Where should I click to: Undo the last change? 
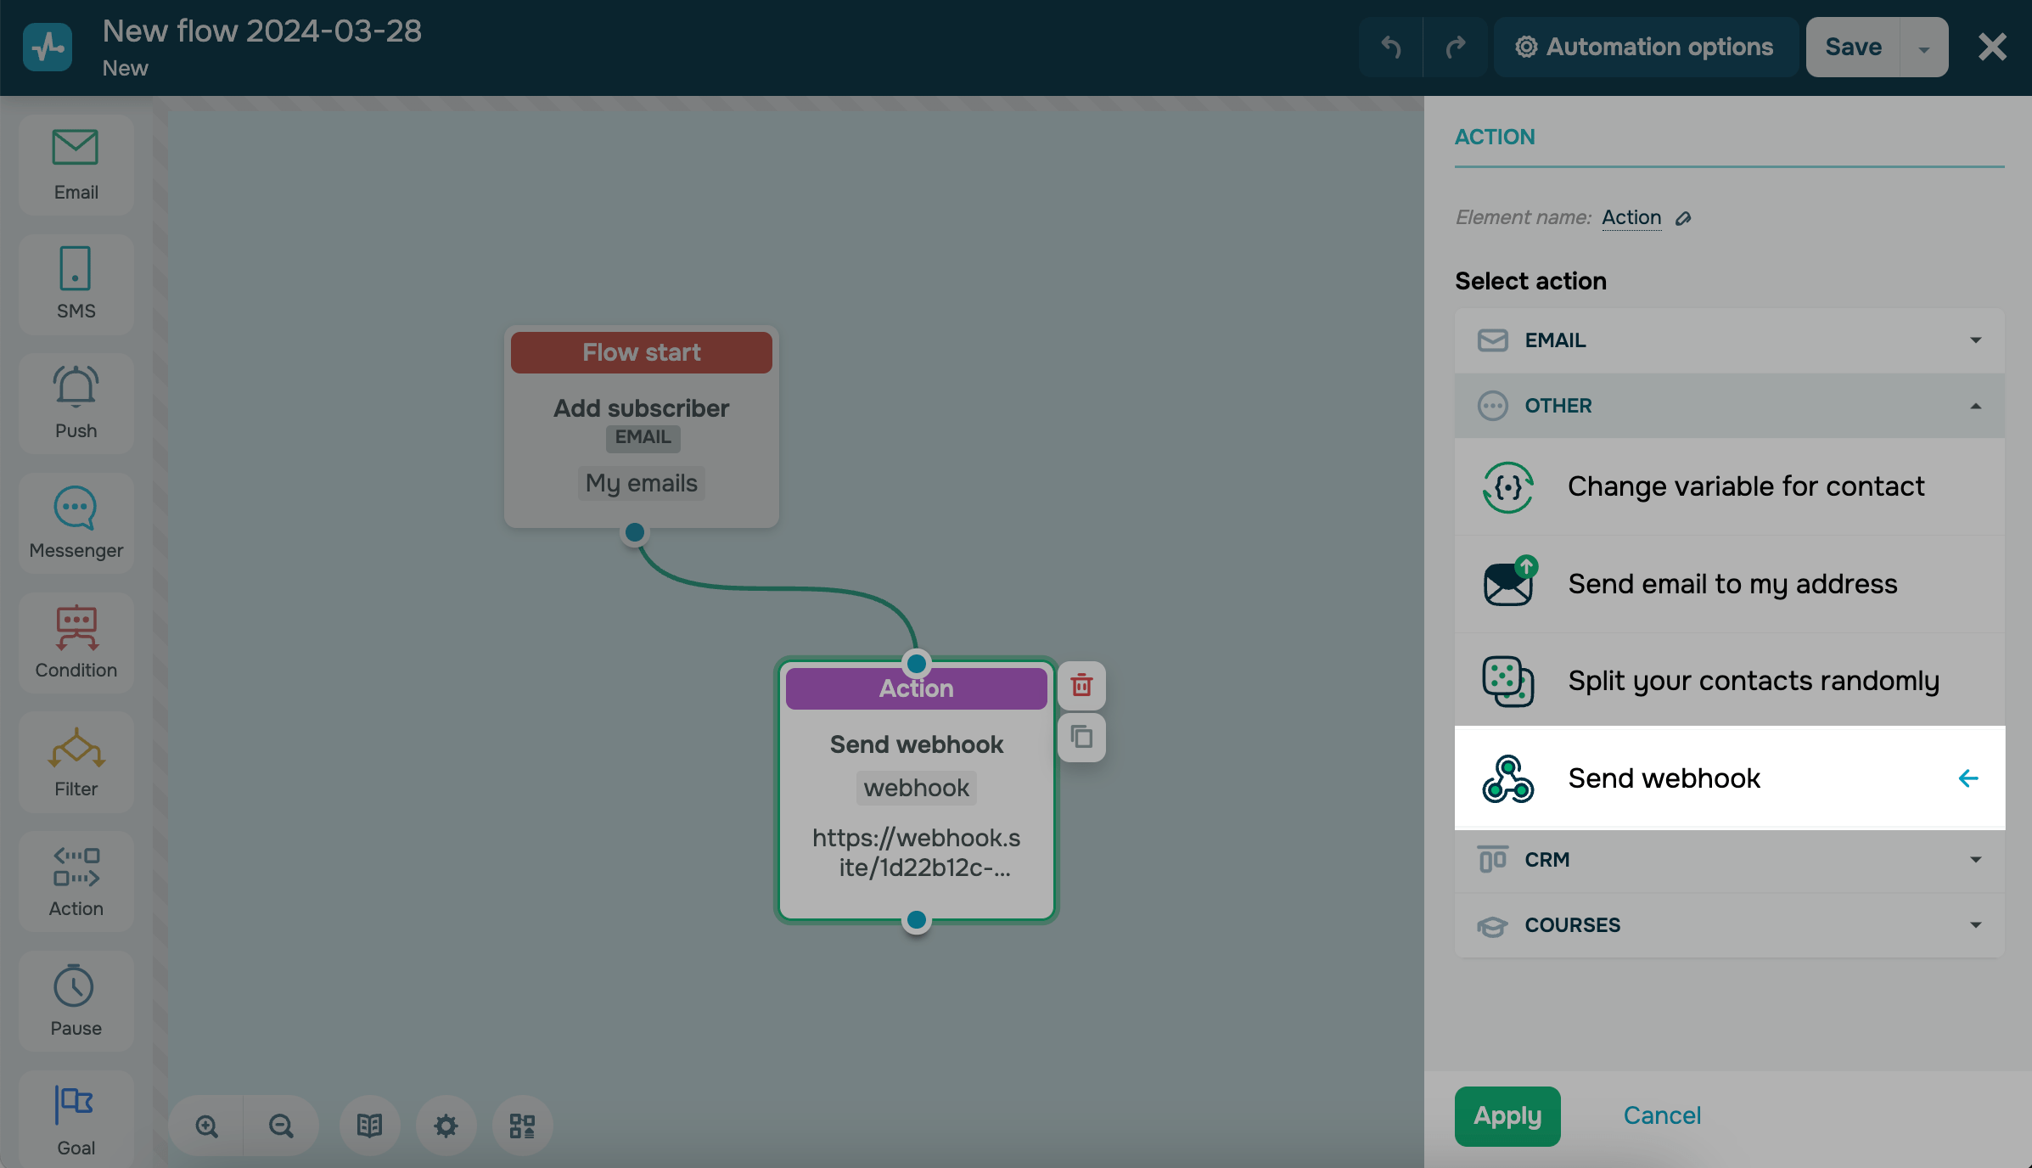1390,47
